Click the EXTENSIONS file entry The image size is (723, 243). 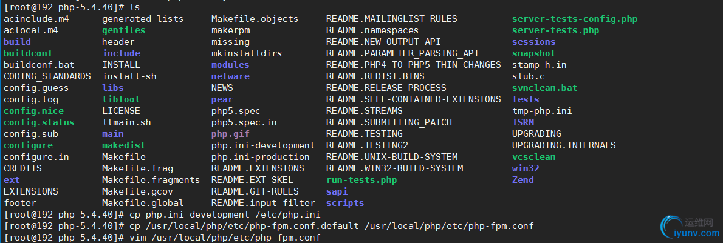31,191
